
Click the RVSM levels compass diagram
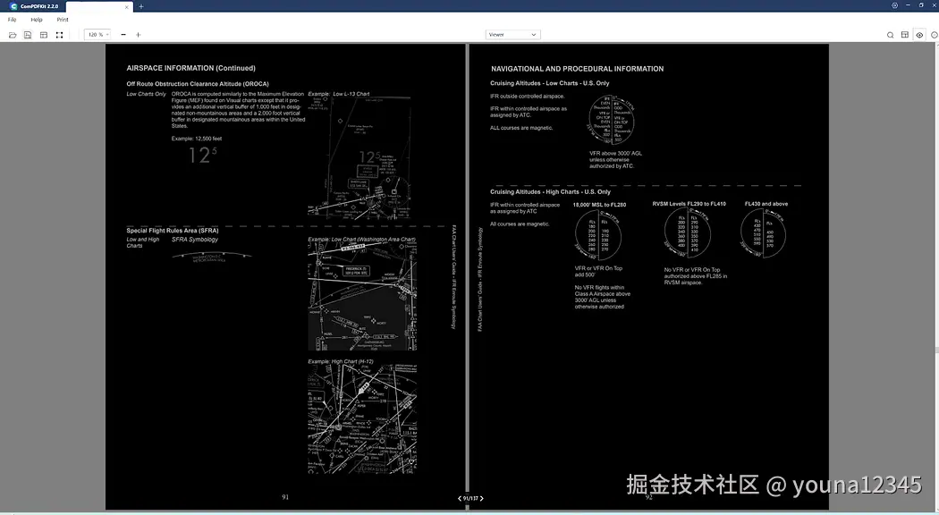pos(687,232)
